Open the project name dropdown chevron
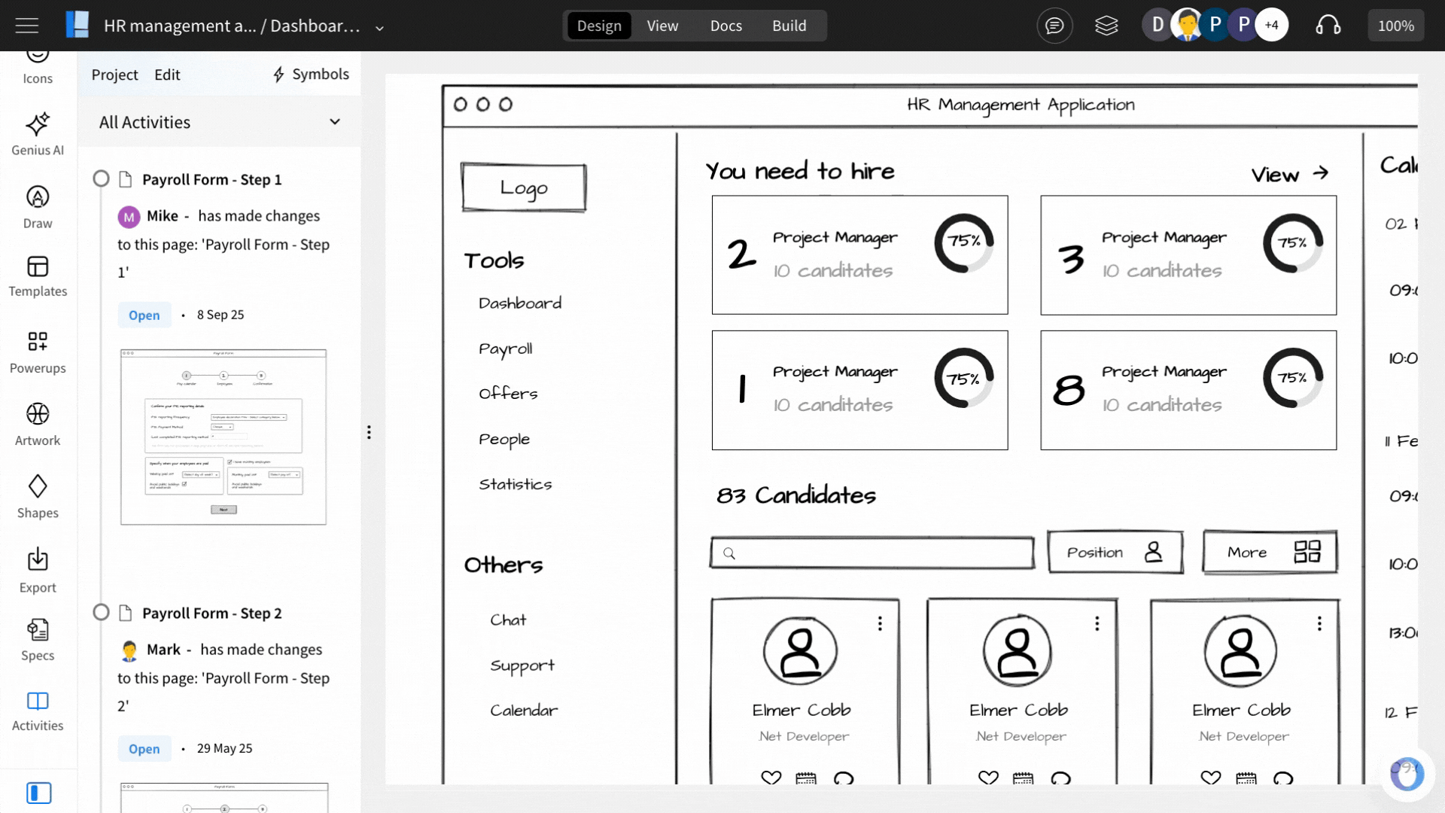1445x813 pixels. coord(380,28)
